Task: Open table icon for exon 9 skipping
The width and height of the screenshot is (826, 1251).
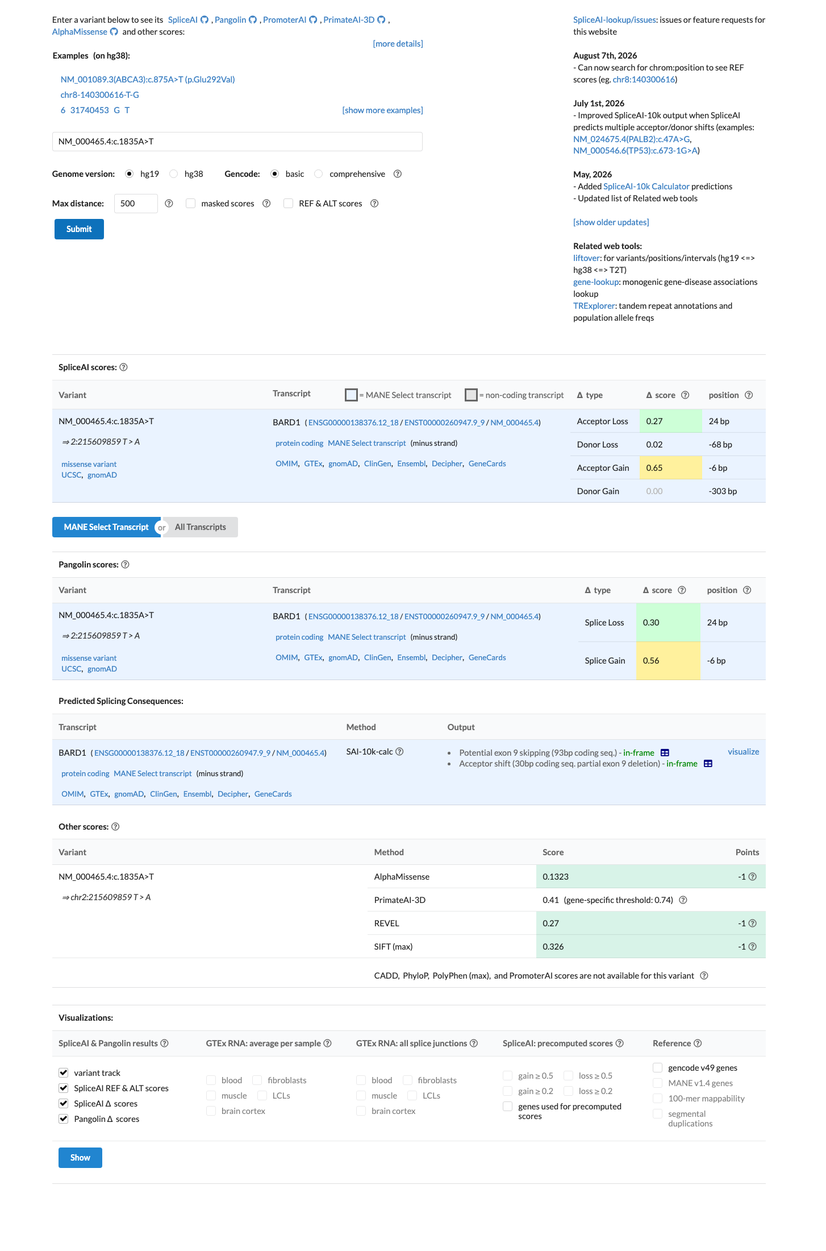Action: coord(665,753)
